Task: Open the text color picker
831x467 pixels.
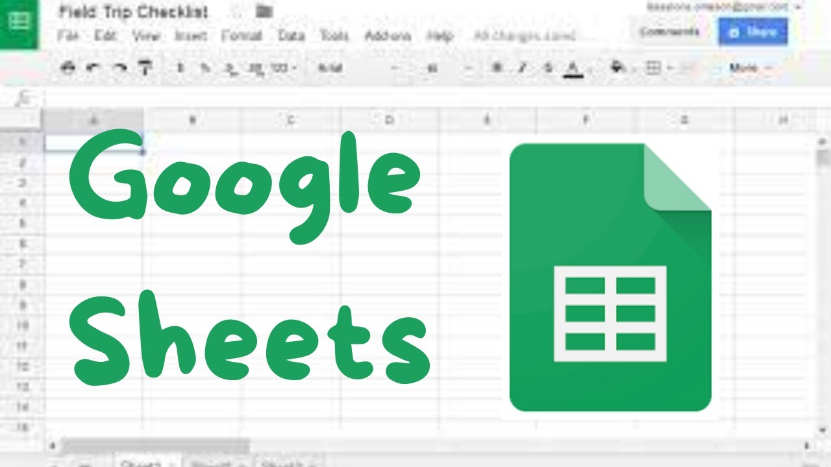Action: coord(573,68)
